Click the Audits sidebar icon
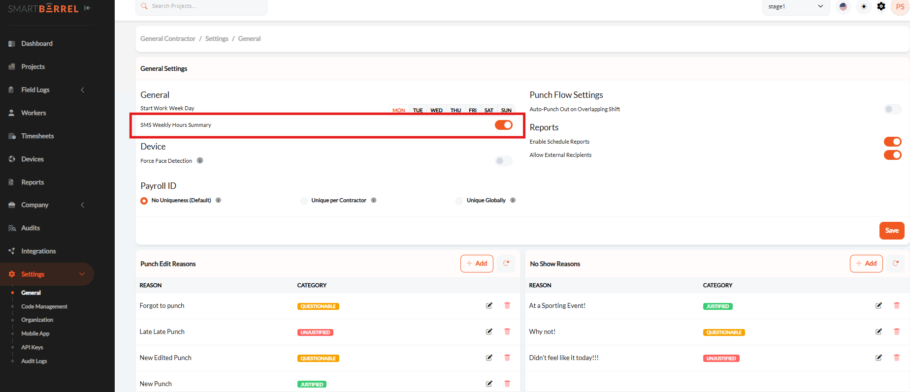The image size is (910, 392). tap(12, 228)
